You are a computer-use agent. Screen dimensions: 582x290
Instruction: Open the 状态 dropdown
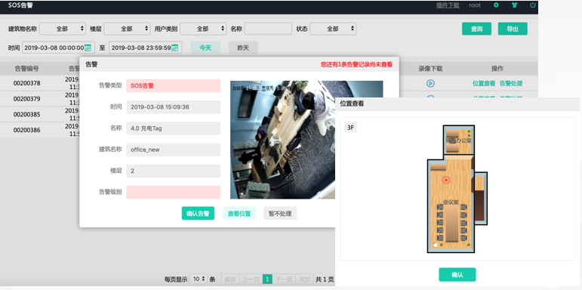pos(333,29)
